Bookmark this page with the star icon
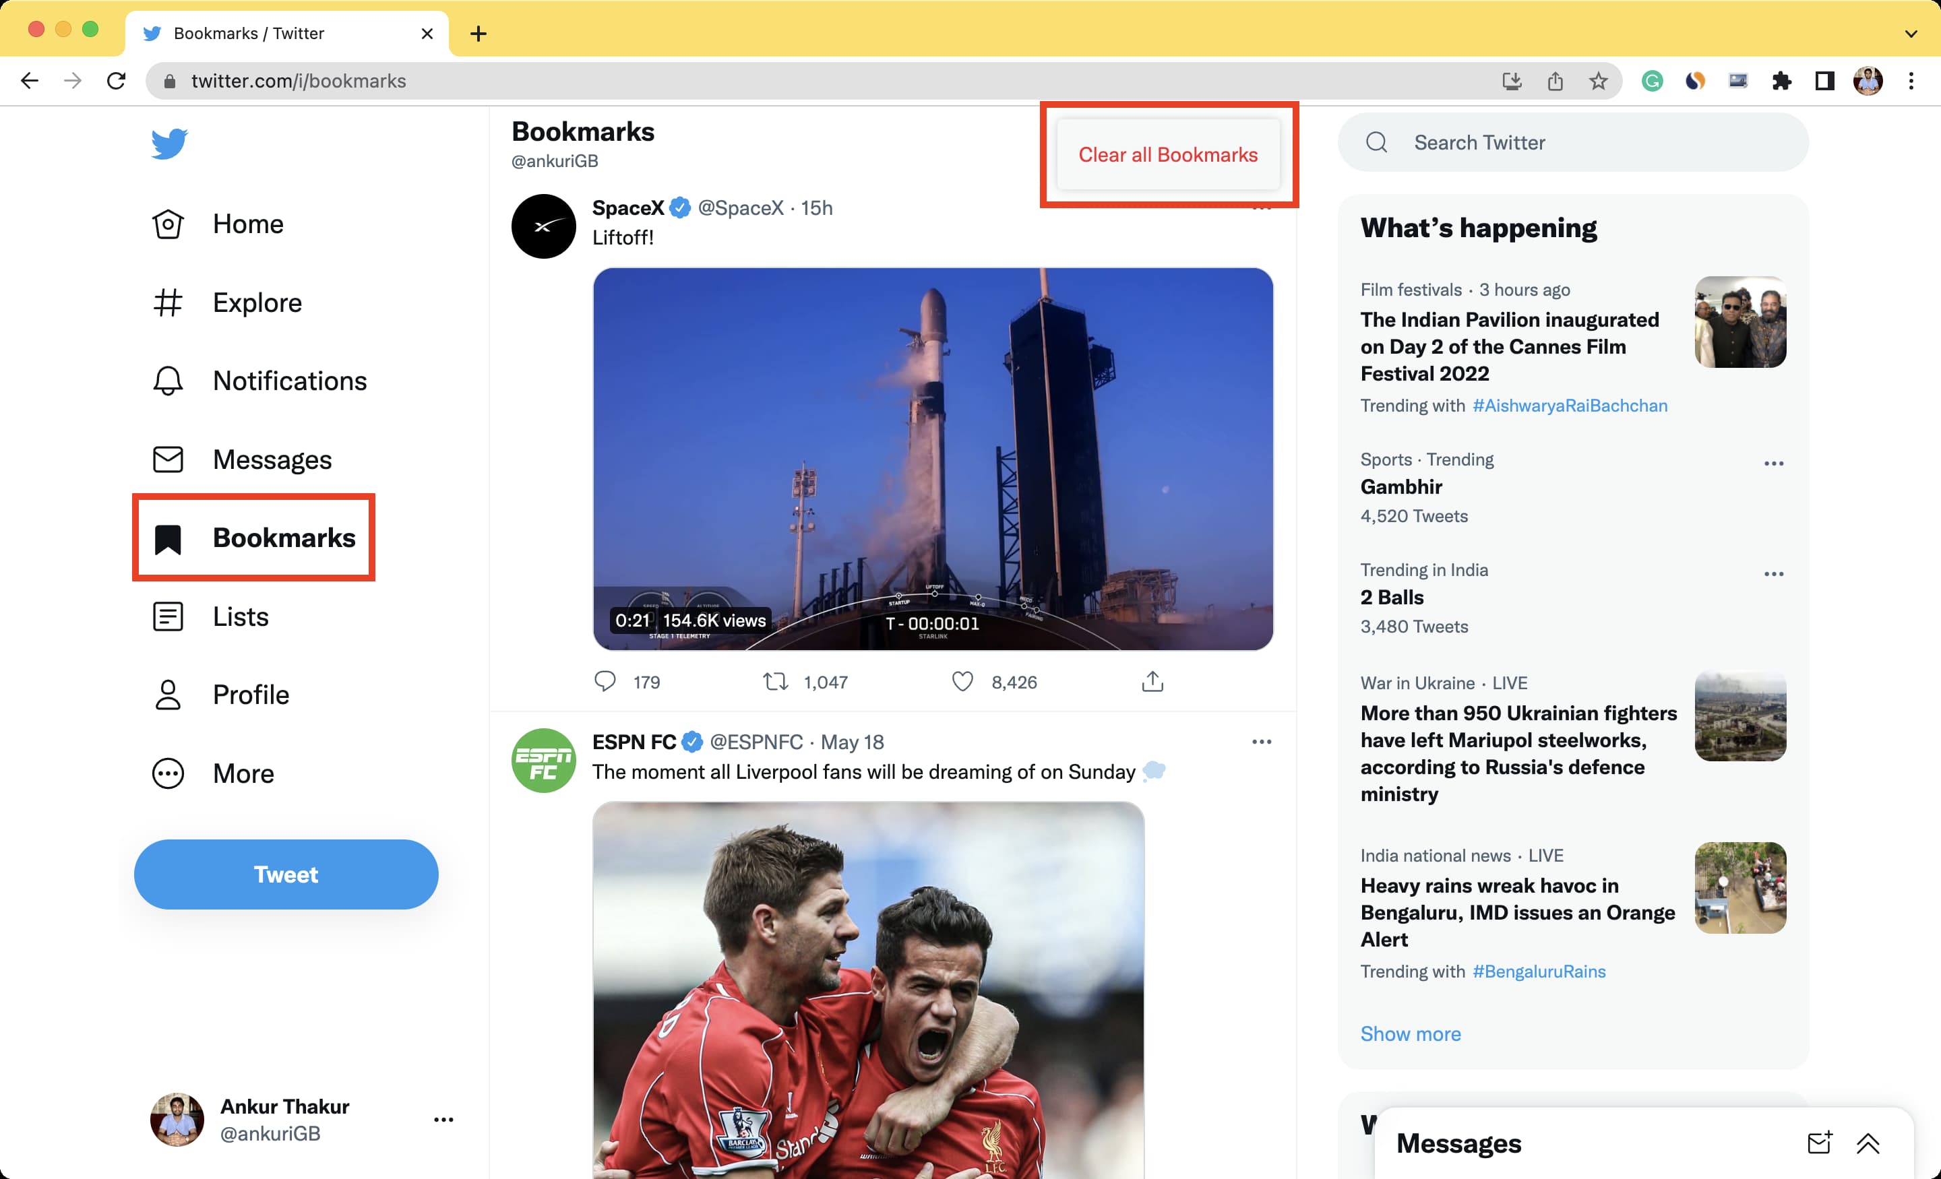The height and width of the screenshot is (1179, 1941). [1599, 81]
